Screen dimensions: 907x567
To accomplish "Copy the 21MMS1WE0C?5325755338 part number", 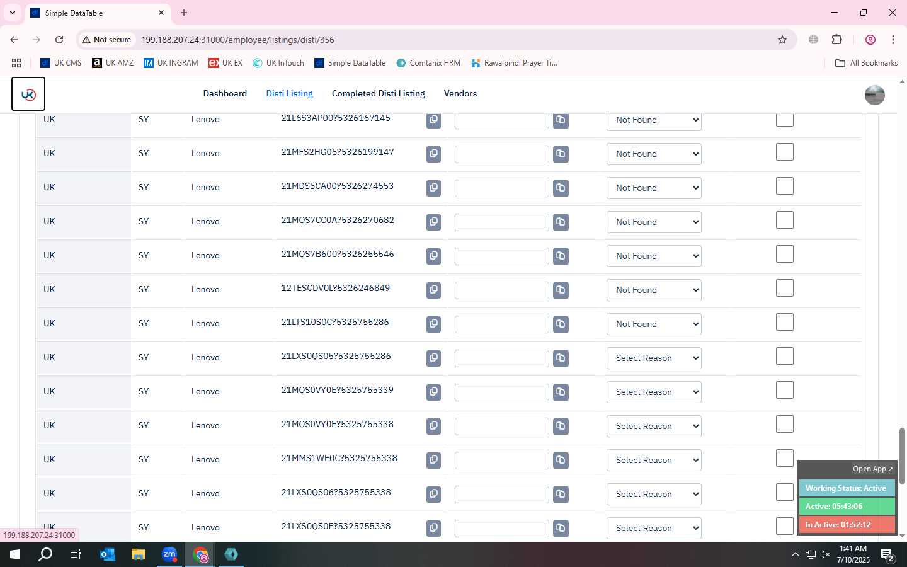I will pos(433,460).
